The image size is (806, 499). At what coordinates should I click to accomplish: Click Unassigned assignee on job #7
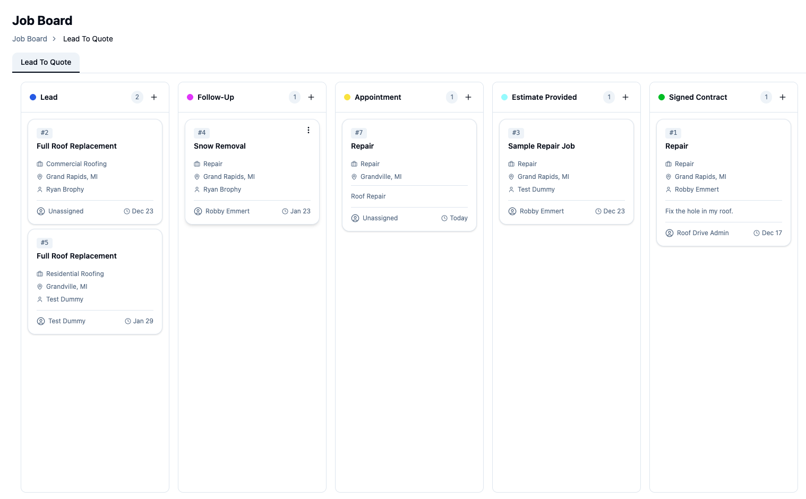click(x=380, y=218)
